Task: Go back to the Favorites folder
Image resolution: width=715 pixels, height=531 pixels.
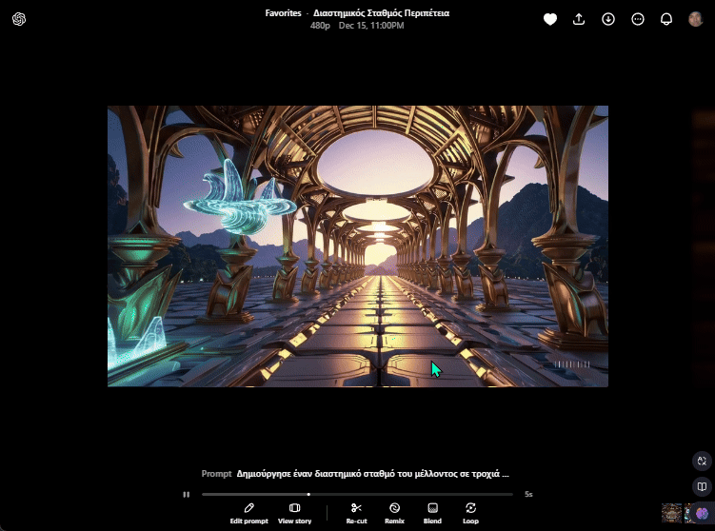Action: pos(283,13)
